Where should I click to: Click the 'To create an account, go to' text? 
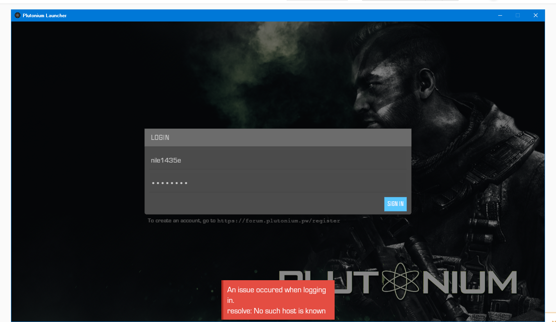[182, 221]
